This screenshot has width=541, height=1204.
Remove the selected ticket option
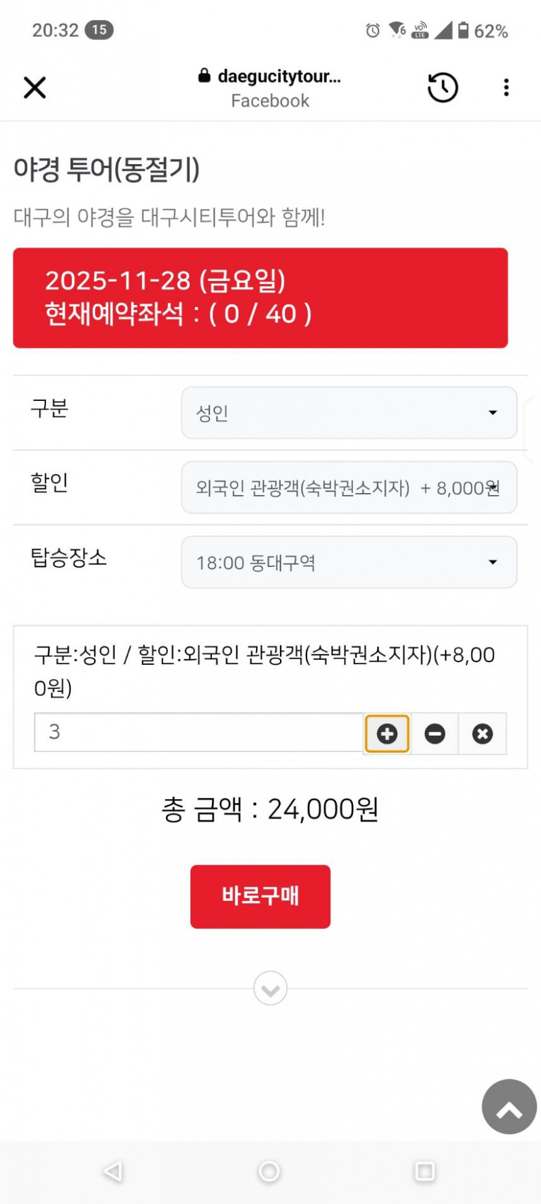[x=482, y=734]
